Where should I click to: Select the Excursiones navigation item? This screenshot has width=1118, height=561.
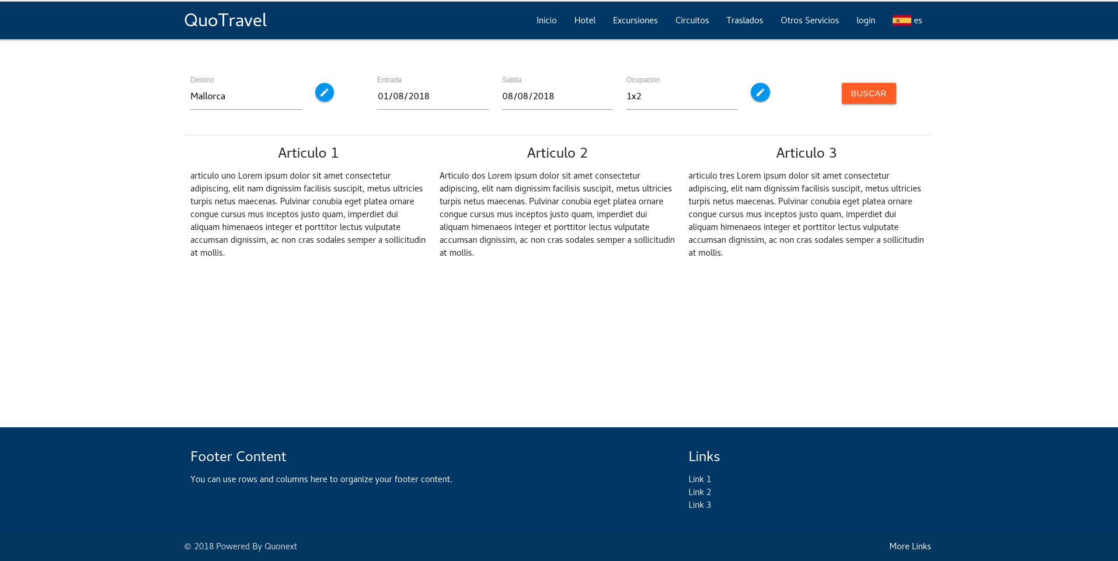coord(635,20)
